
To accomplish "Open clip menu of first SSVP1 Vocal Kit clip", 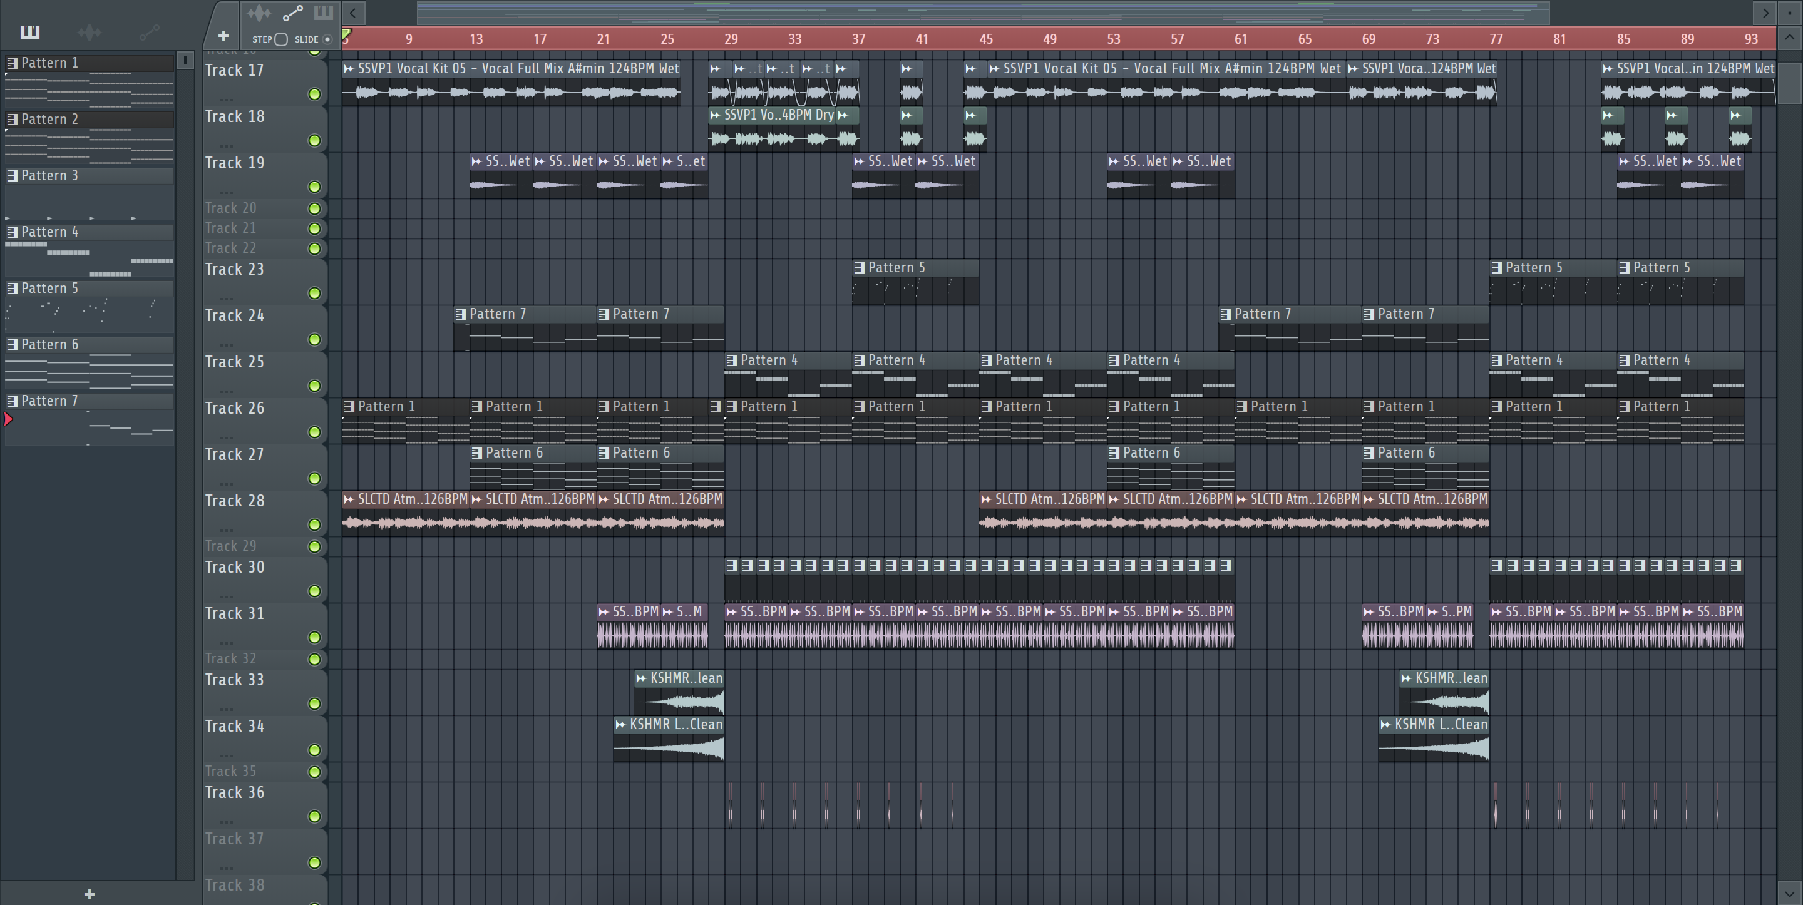I will (349, 69).
